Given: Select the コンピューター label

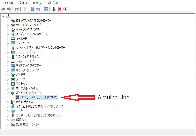Looking at the screenshot, I should [x=23, y=43].
